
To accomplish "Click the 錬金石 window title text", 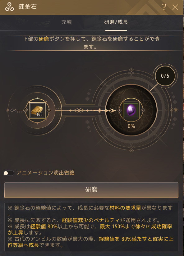I will coord(27,7).
